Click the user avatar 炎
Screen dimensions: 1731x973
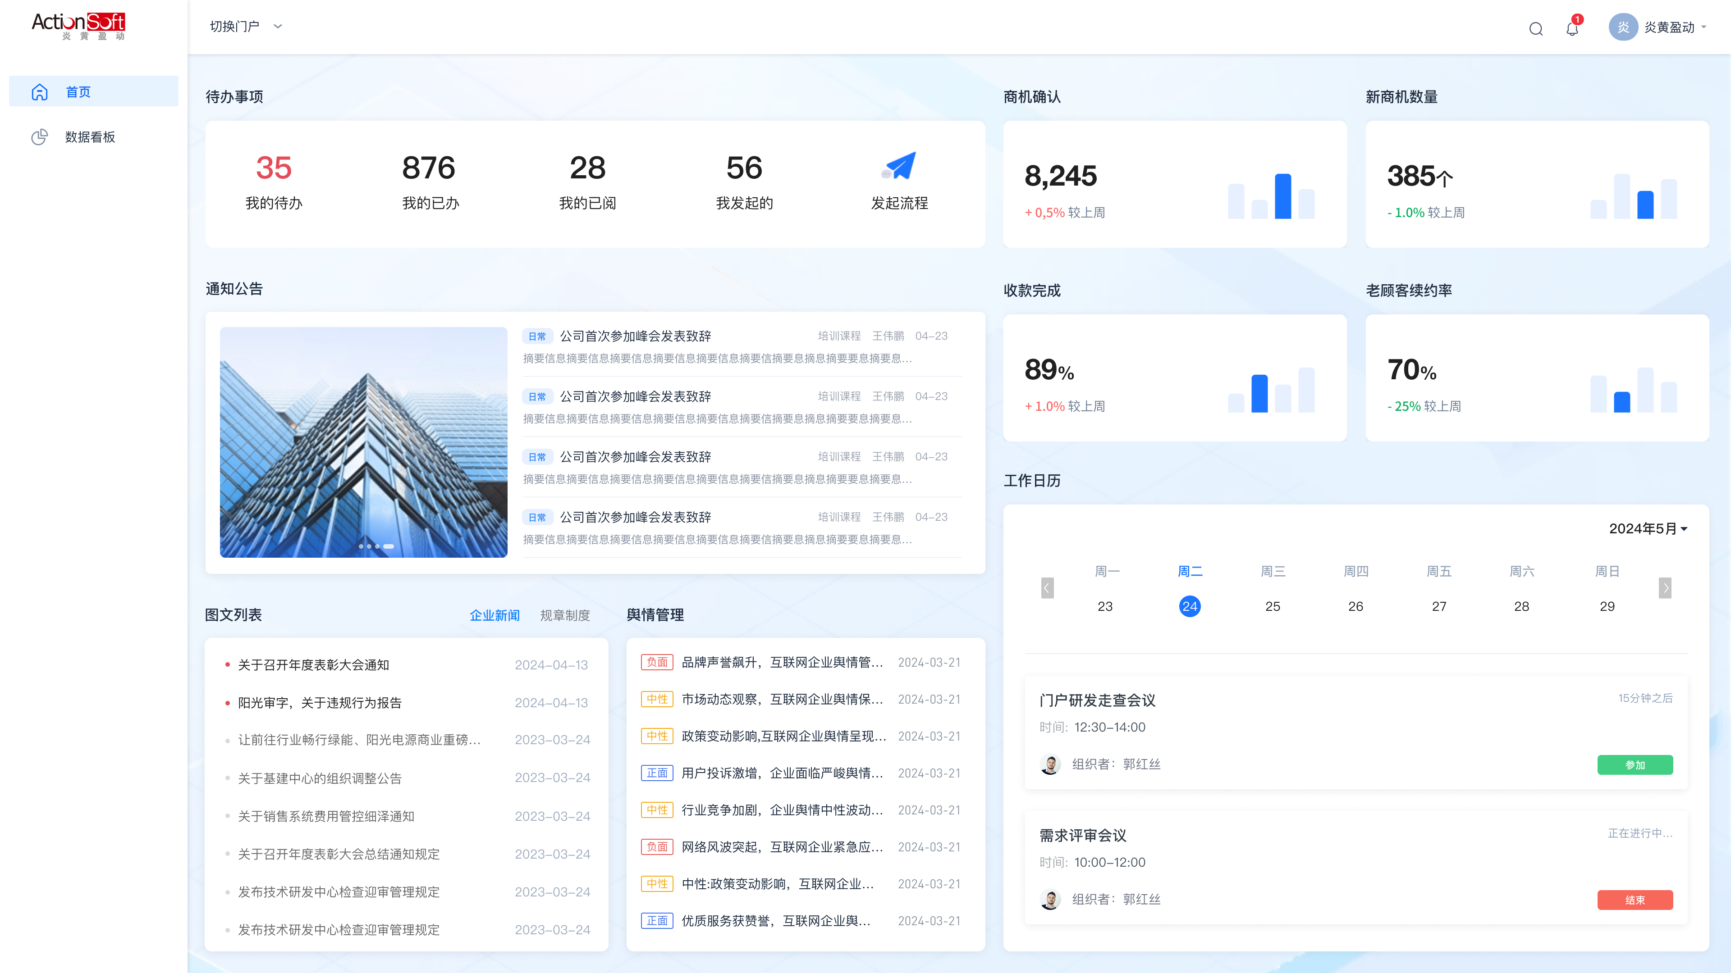click(1623, 27)
